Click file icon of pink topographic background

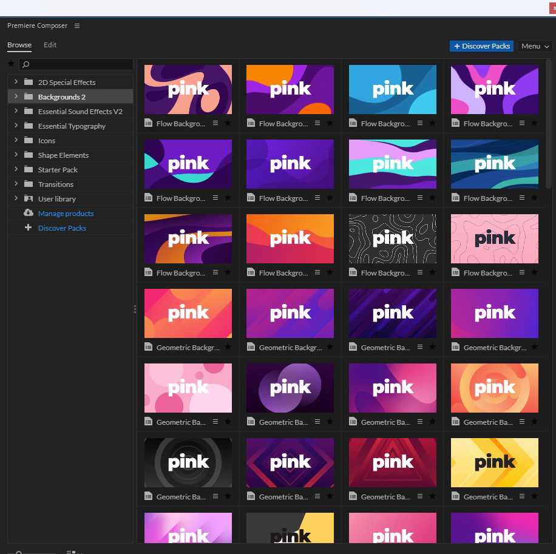point(455,272)
